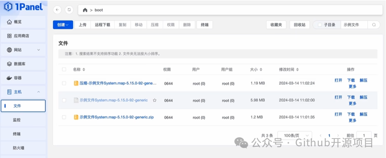Click the 终端 toolbar button
The image size is (386, 158).
[x=205, y=25]
